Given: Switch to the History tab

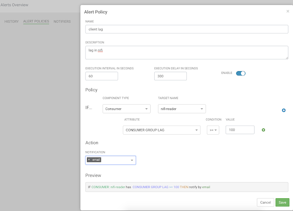Looking at the screenshot, I should [x=11, y=21].
